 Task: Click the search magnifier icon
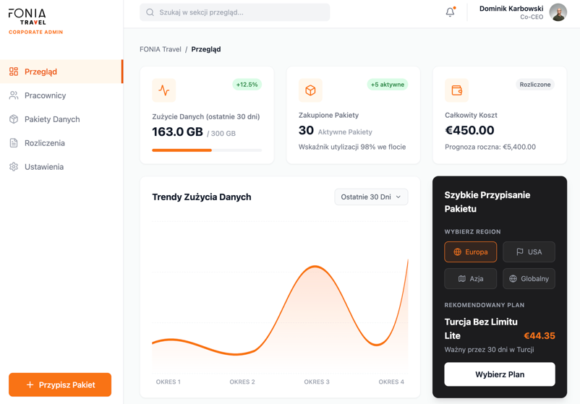coord(150,12)
